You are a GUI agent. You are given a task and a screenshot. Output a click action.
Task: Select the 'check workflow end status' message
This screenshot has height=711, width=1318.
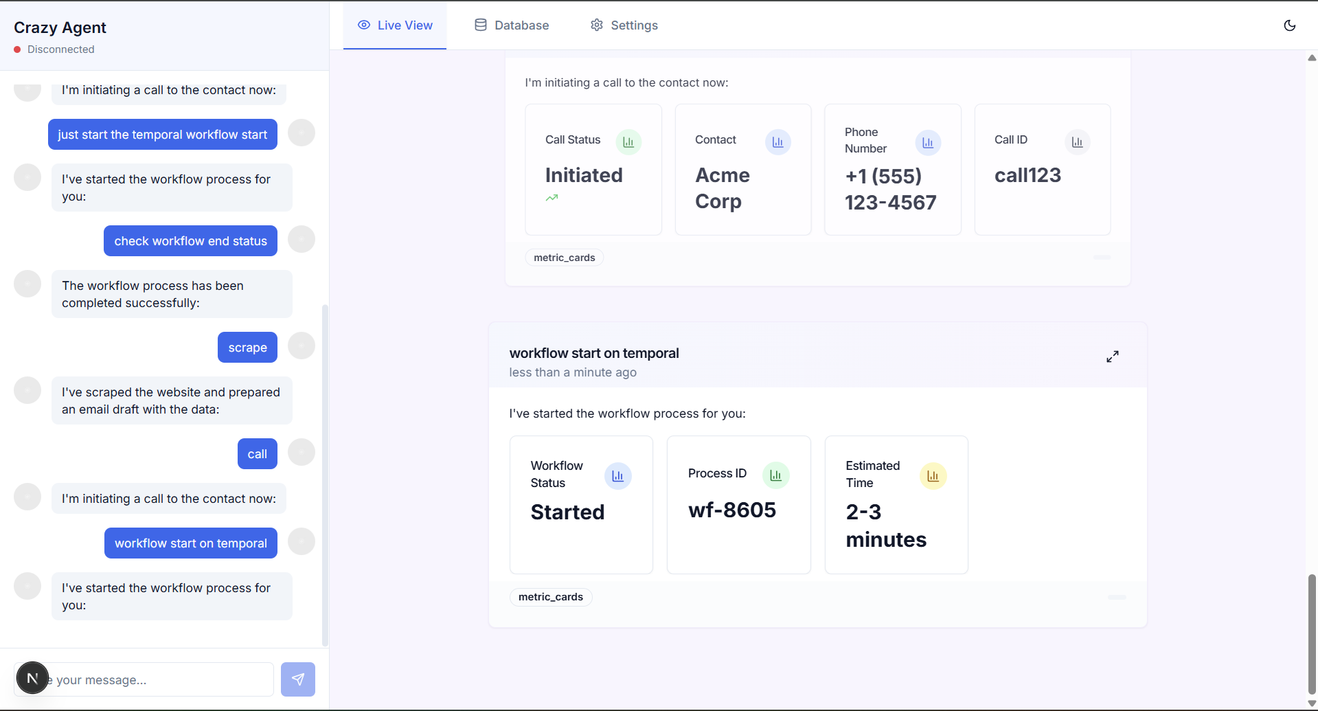coord(191,241)
